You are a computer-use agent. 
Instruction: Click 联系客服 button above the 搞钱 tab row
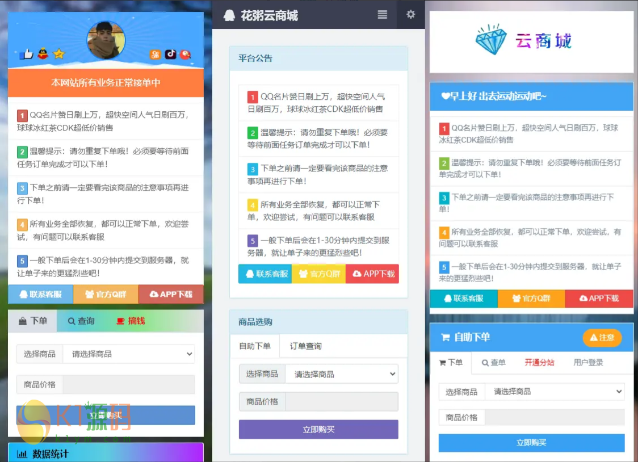tap(41, 294)
